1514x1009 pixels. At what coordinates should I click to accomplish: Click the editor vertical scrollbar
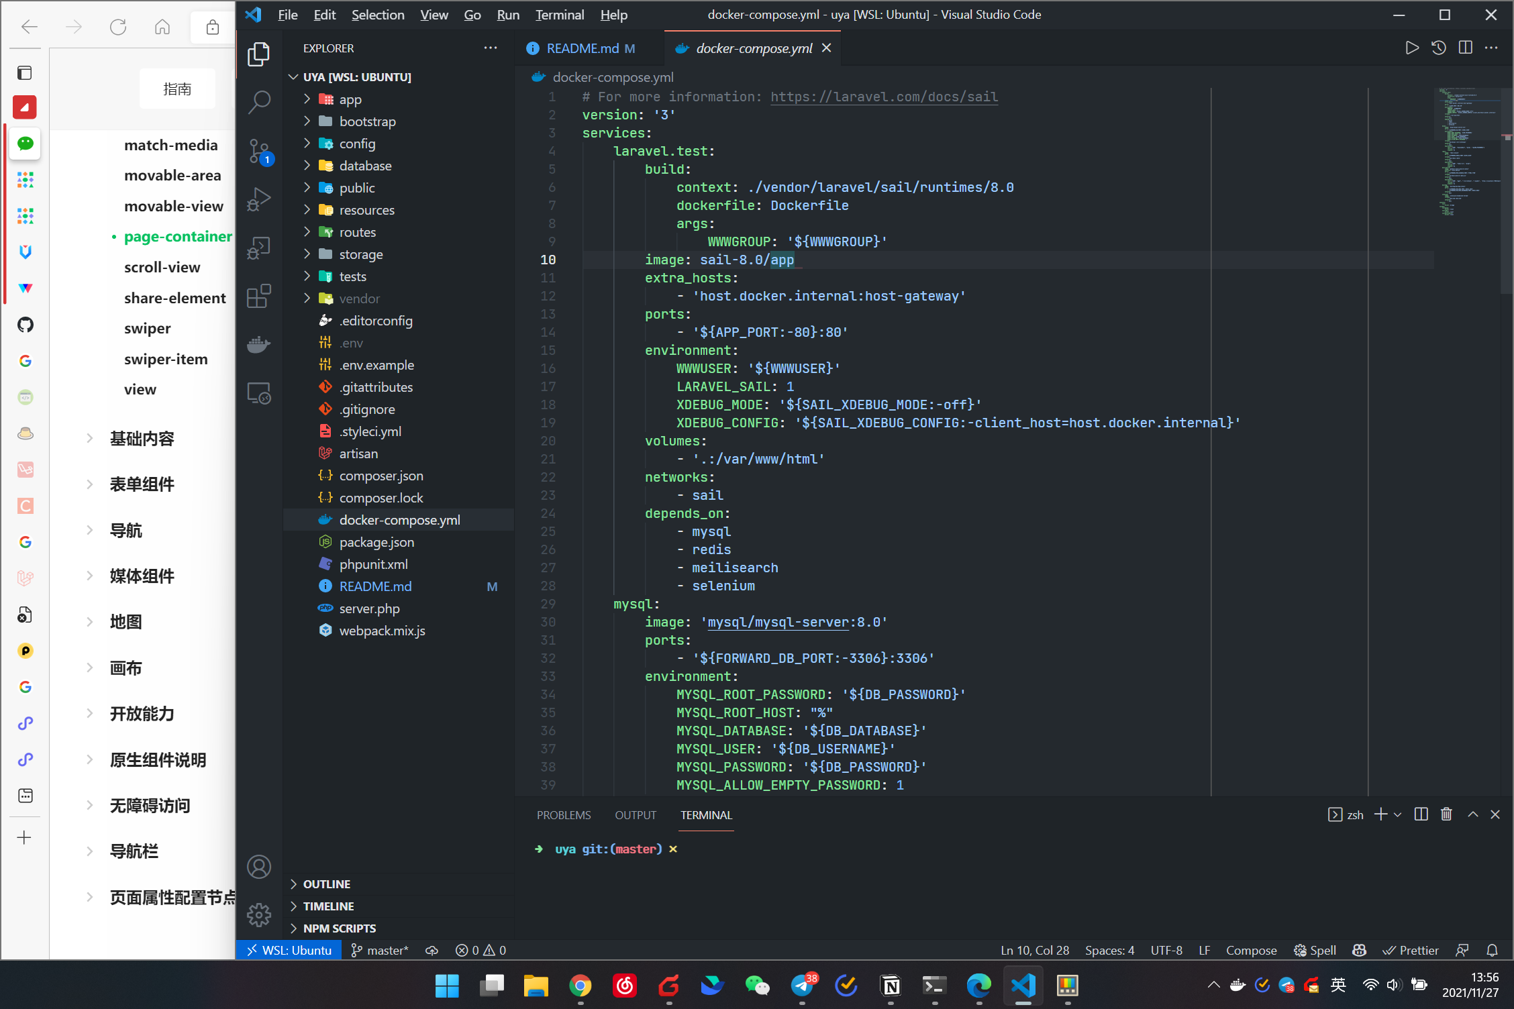click(1507, 191)
